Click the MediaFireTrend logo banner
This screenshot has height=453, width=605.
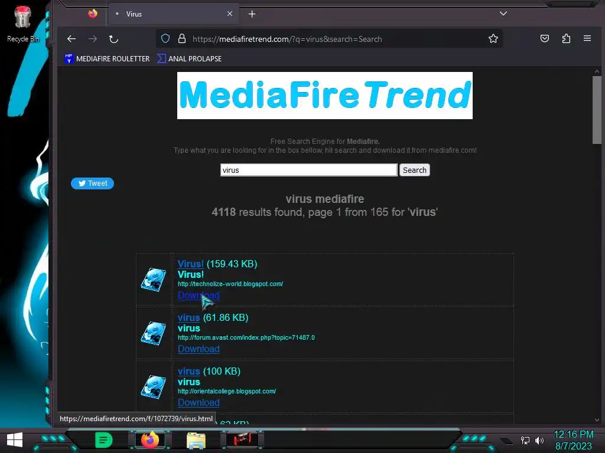click(325, 96)
